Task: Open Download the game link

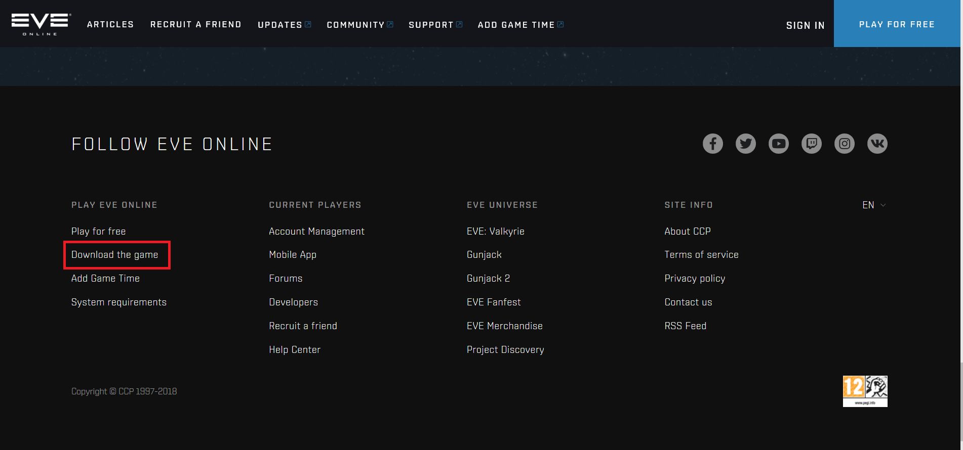Action: point(114,255)
